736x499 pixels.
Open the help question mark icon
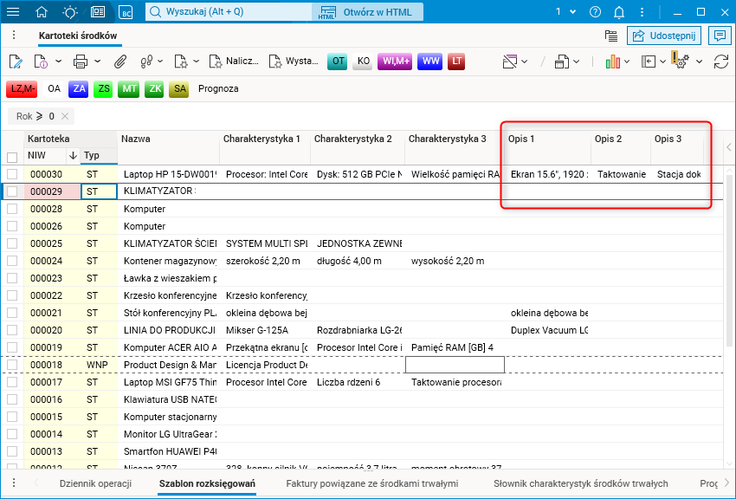(x=595, y=12)
